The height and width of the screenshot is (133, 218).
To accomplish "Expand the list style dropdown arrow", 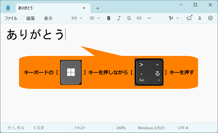I will click(x=98, y=18).
